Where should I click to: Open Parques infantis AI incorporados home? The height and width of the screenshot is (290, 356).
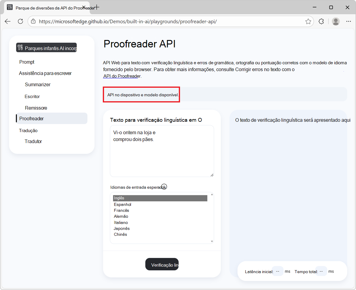[47, 48]
